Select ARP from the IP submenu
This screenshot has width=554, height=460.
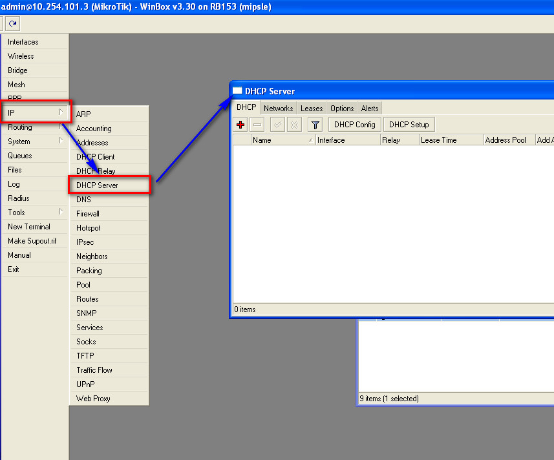109,114
